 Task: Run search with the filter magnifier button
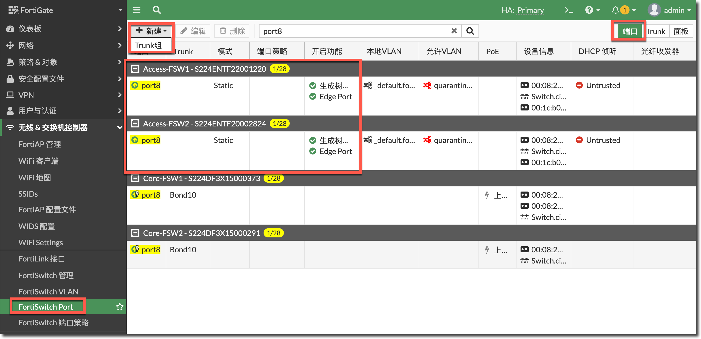470,31
